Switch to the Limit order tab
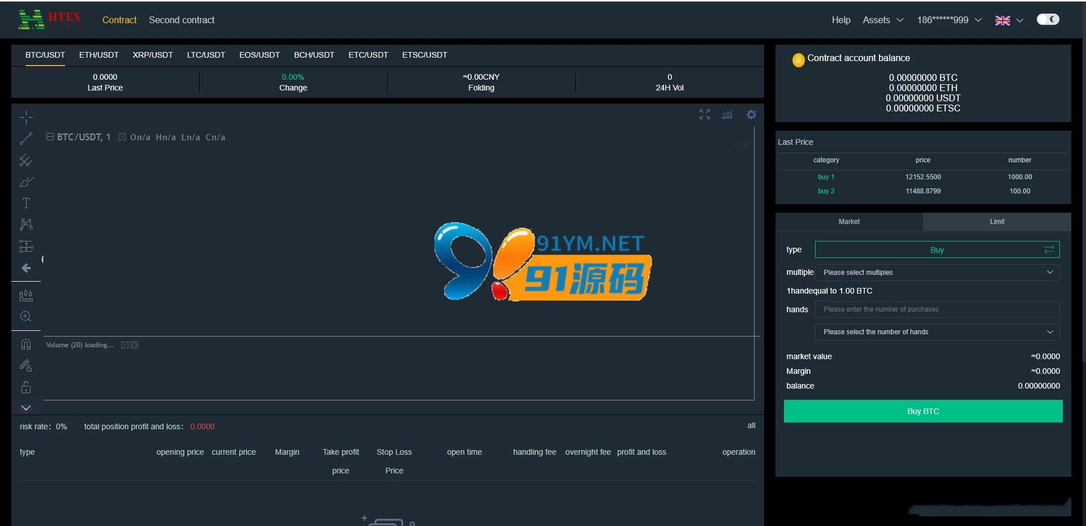Image resolution: width=1086 pixels, height=526 pixels. [997, 222]
